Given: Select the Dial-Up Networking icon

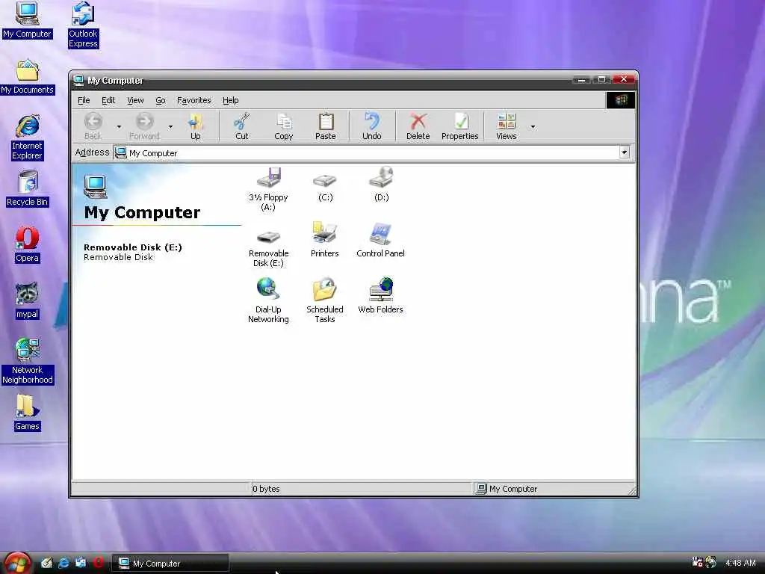Looking at the screenshot, I should 268,289.
